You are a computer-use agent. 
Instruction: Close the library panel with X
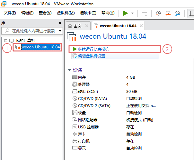pyautogui.click(x=60, y=23)
